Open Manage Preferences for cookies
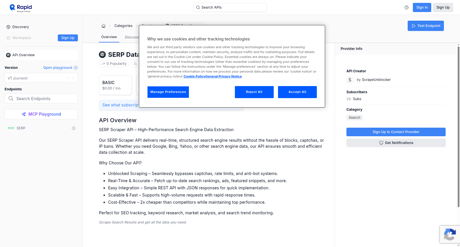 (x=168, y=92)
